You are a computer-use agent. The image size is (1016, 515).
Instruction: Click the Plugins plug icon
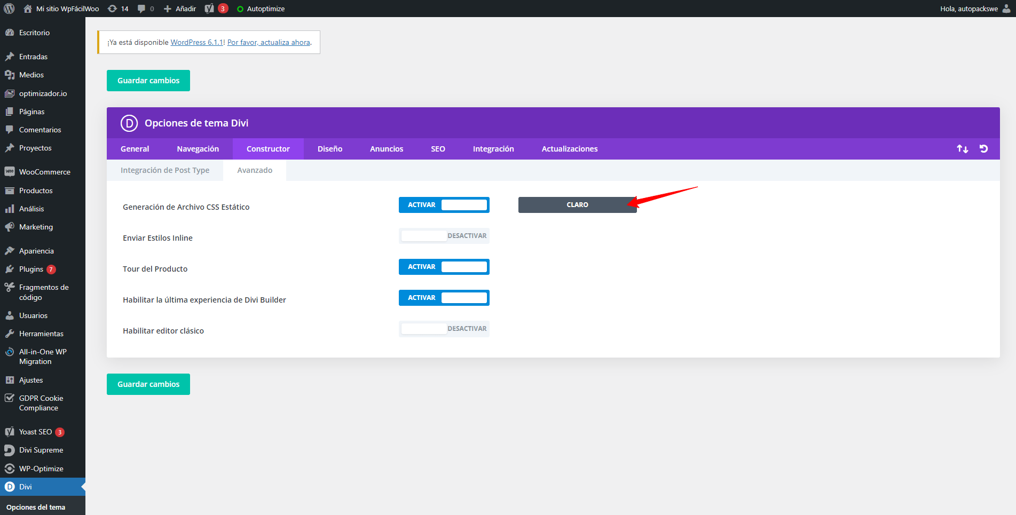tap(10, 269)
